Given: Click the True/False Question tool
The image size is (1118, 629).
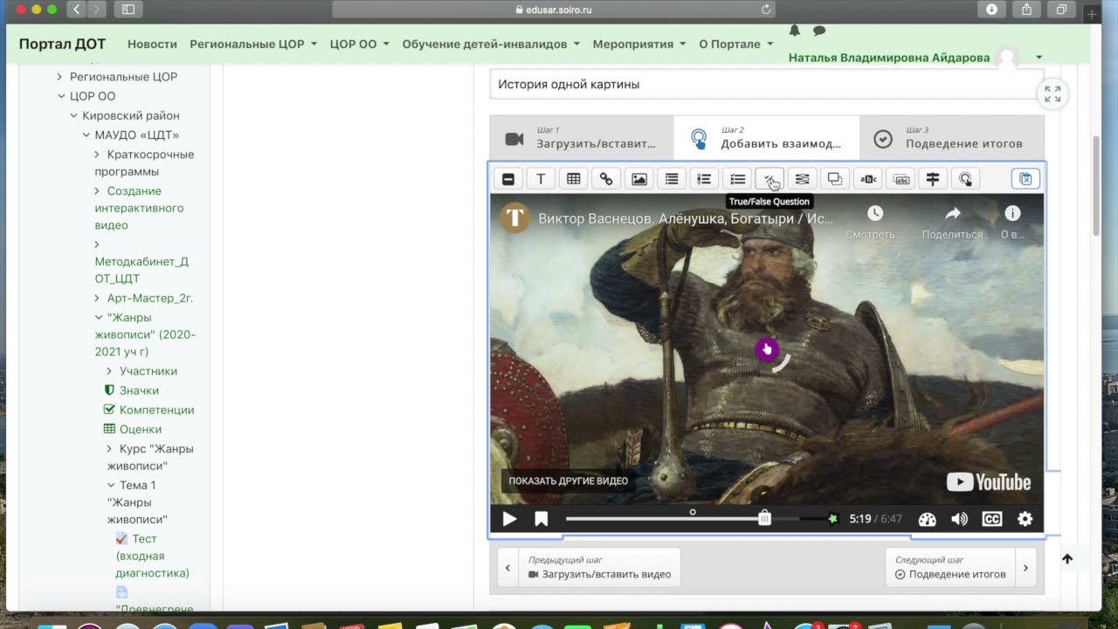Looking at the screenshot, I should 769,179.
